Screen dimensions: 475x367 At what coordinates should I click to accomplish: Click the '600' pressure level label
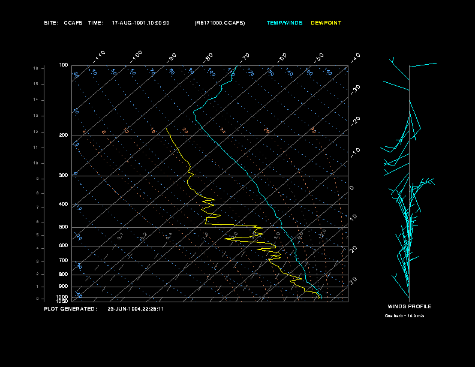coord(64,246)
